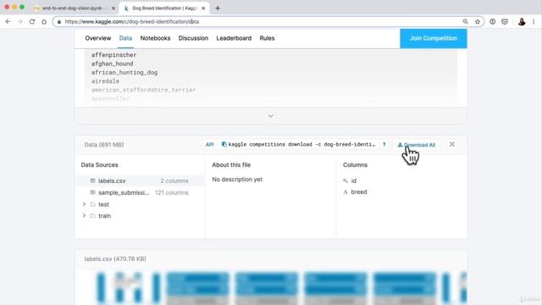This screenshot has height=305, width=542.
Task: Open the Rules tab
Action: (x=267, y=38)
